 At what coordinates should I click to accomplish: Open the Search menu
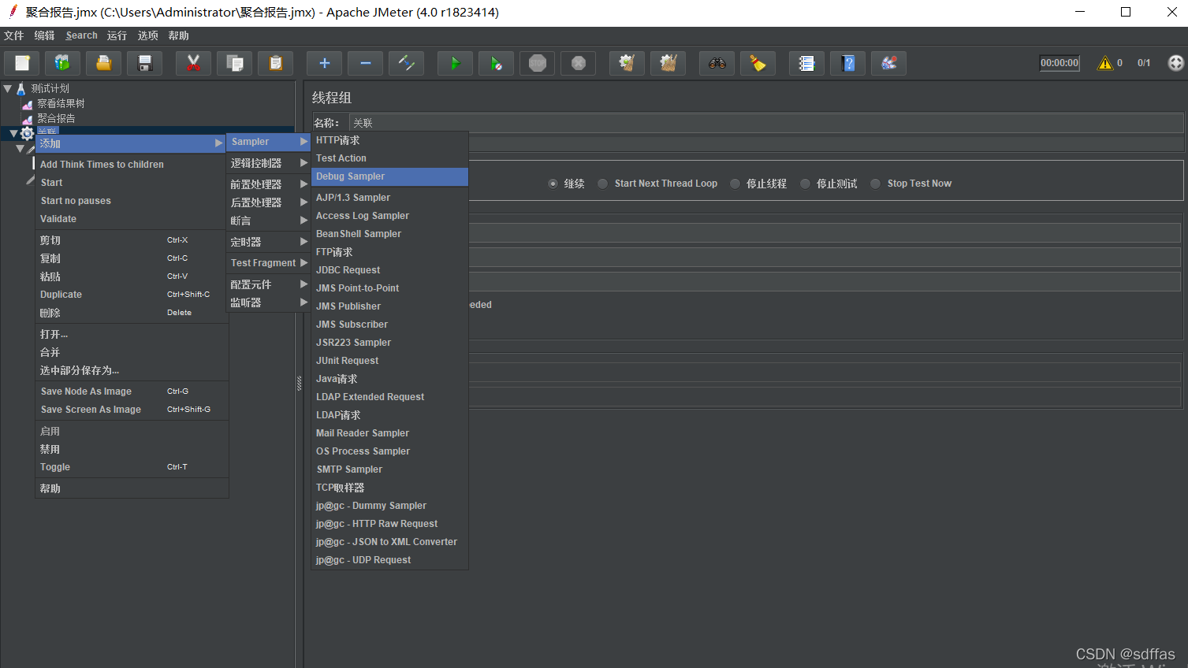click(81, 35)
